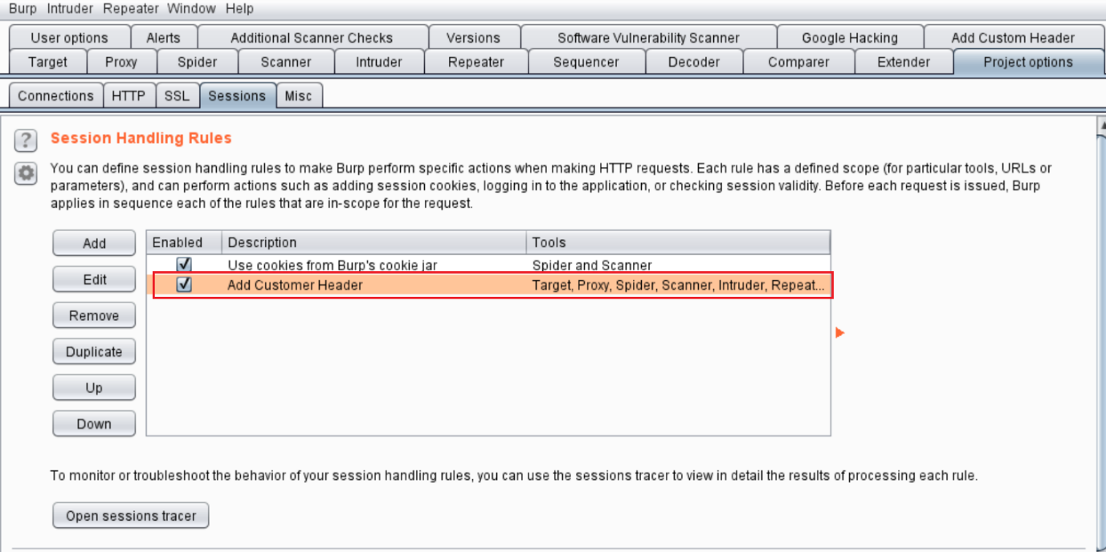
Task: Click the help question mark icon
Action: pyautogui.click(x=26, y=140)
